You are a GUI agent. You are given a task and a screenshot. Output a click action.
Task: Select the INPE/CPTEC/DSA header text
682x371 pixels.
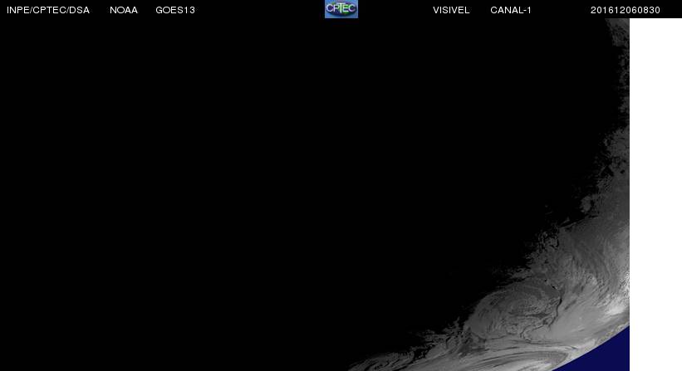point(48,10)
